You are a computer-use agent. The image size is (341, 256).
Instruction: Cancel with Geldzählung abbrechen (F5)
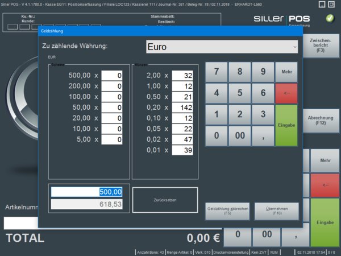[x=228, y=211]
